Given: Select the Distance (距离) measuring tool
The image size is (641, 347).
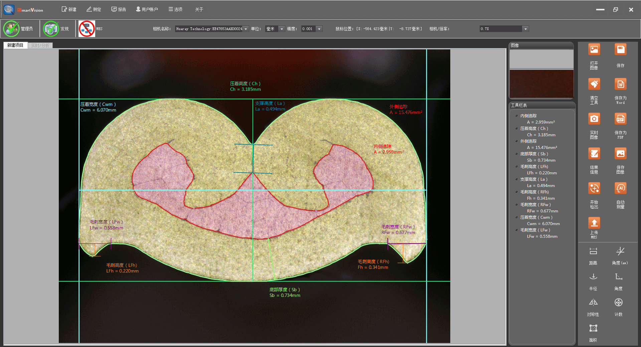Looking at the screenshot, I should tap(593, 251).
